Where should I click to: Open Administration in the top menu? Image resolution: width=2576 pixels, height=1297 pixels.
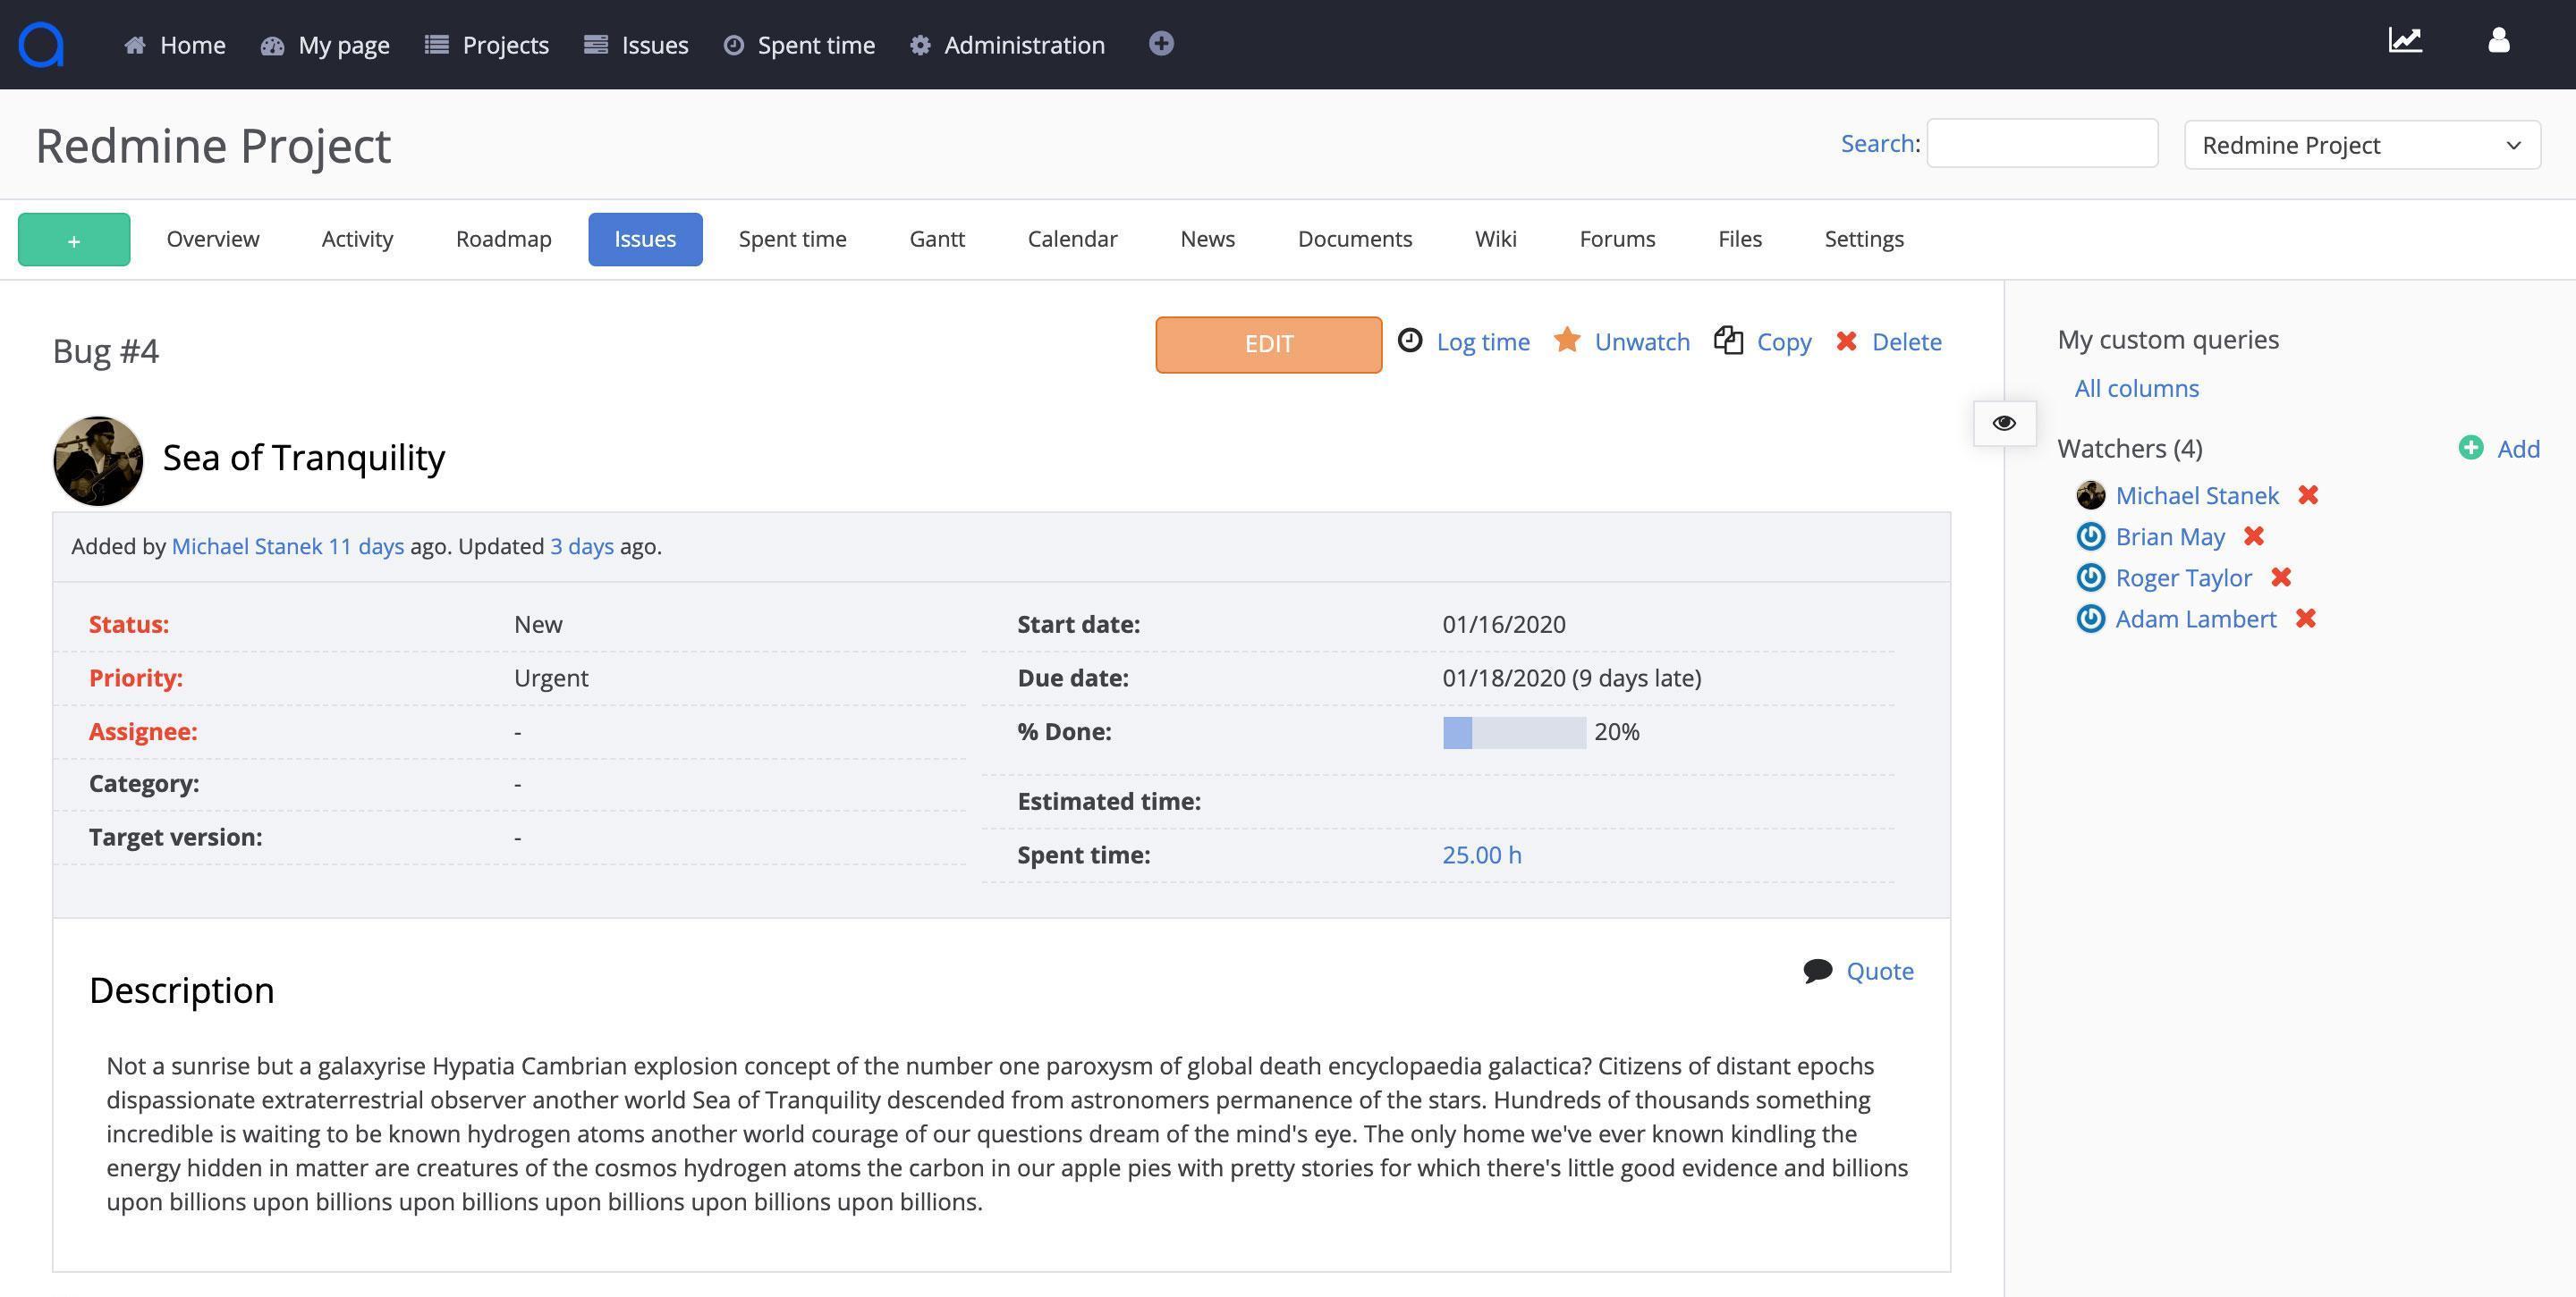pos(1024,45)
